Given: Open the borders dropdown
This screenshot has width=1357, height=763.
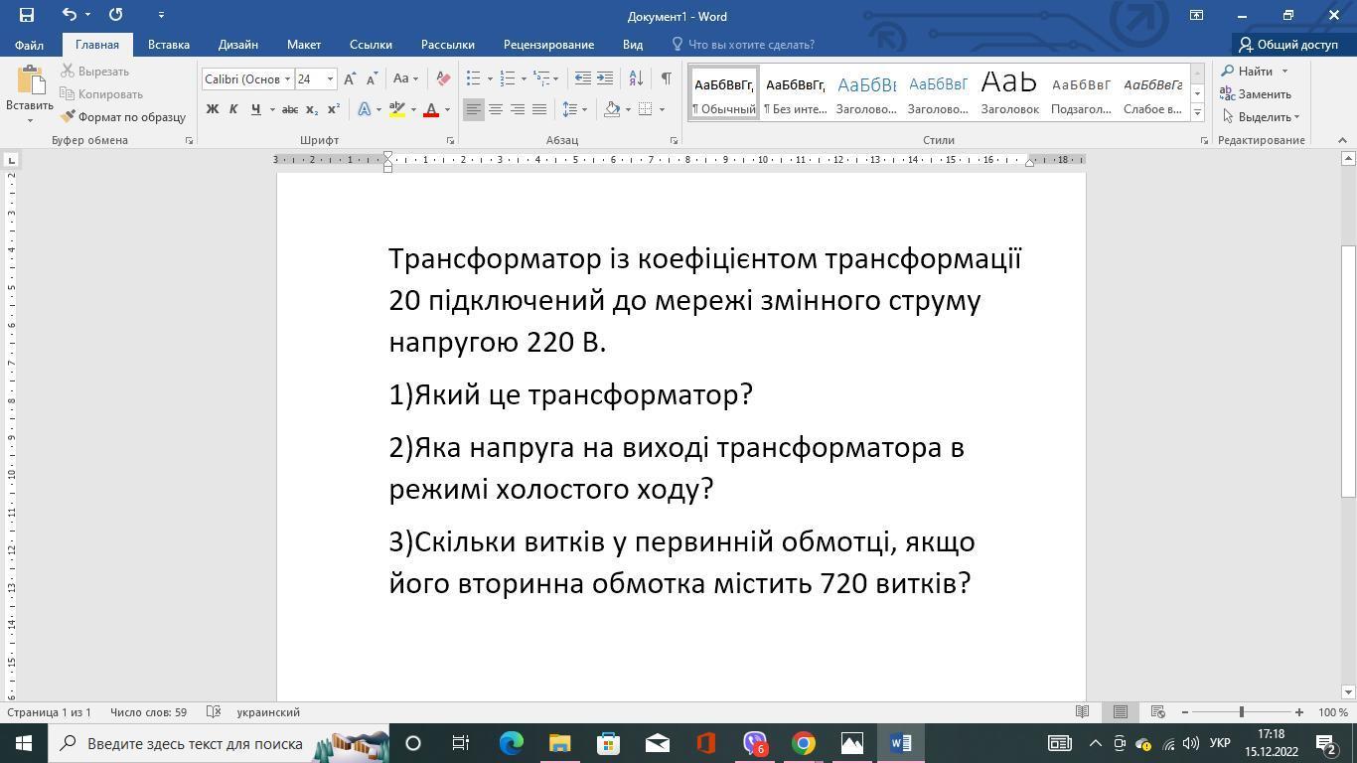Looking at the screenshot, I should [661, 109].
